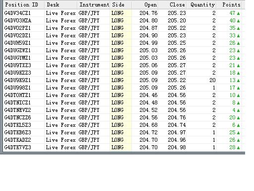Click close price 204.98
Screen dimensions: 254x191
[x=177, y=147]
